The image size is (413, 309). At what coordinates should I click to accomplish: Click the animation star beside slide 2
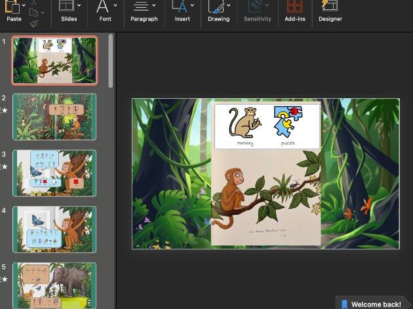[x=4, y=110]
